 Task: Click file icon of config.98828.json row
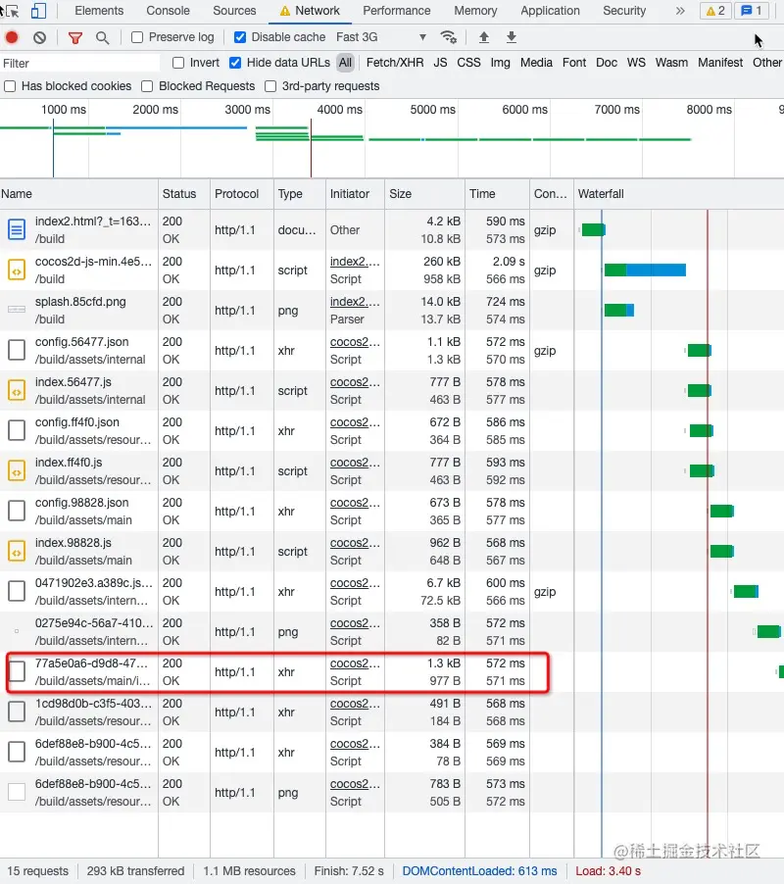(x=17, y=511)
